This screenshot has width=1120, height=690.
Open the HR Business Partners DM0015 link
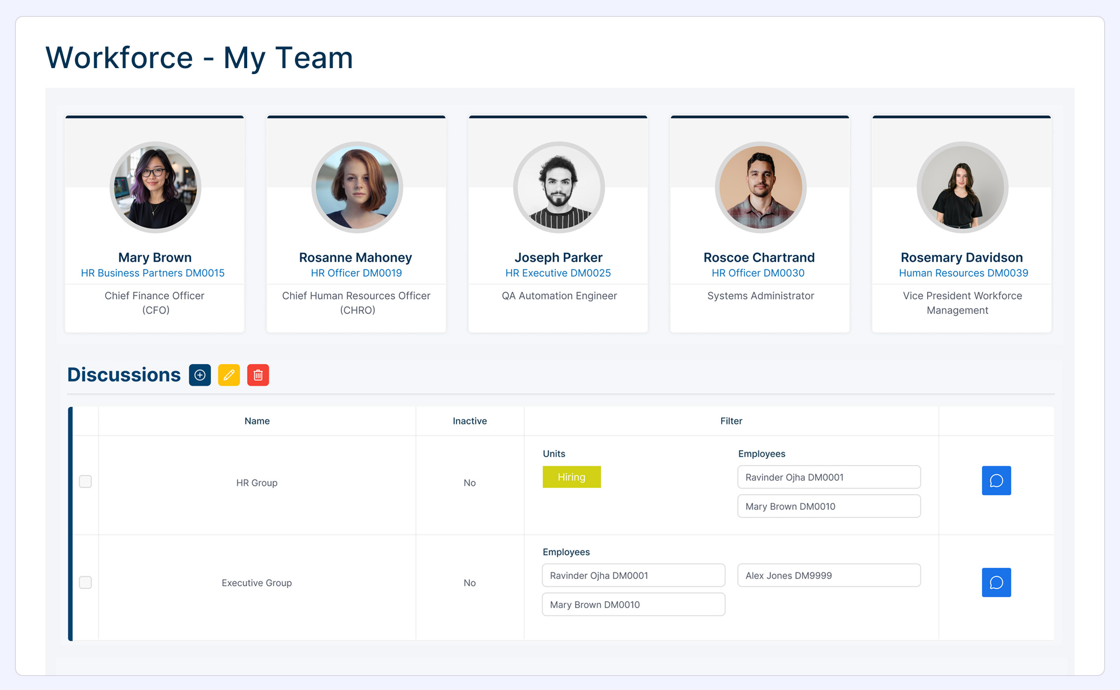click(x=152, y=273)
